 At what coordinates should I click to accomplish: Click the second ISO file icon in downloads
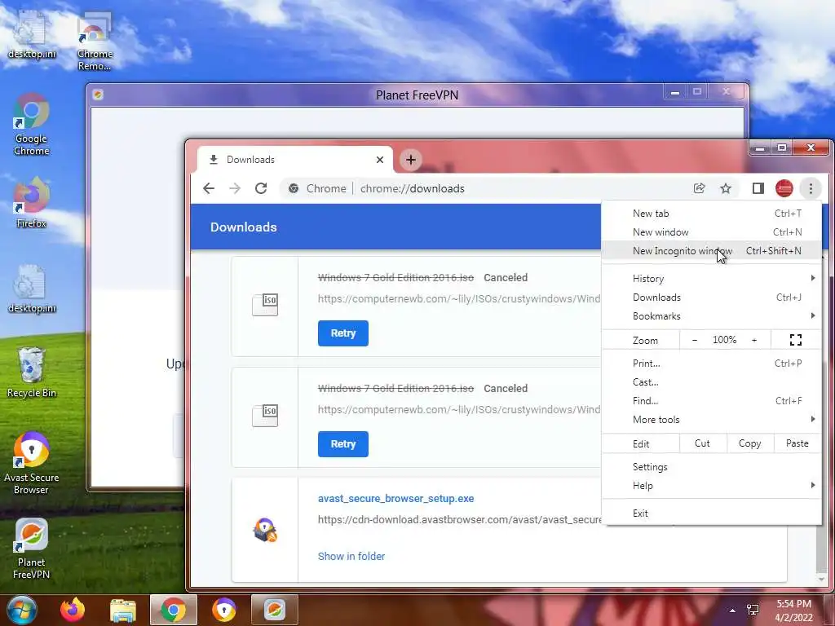click(x=265, y=416)
